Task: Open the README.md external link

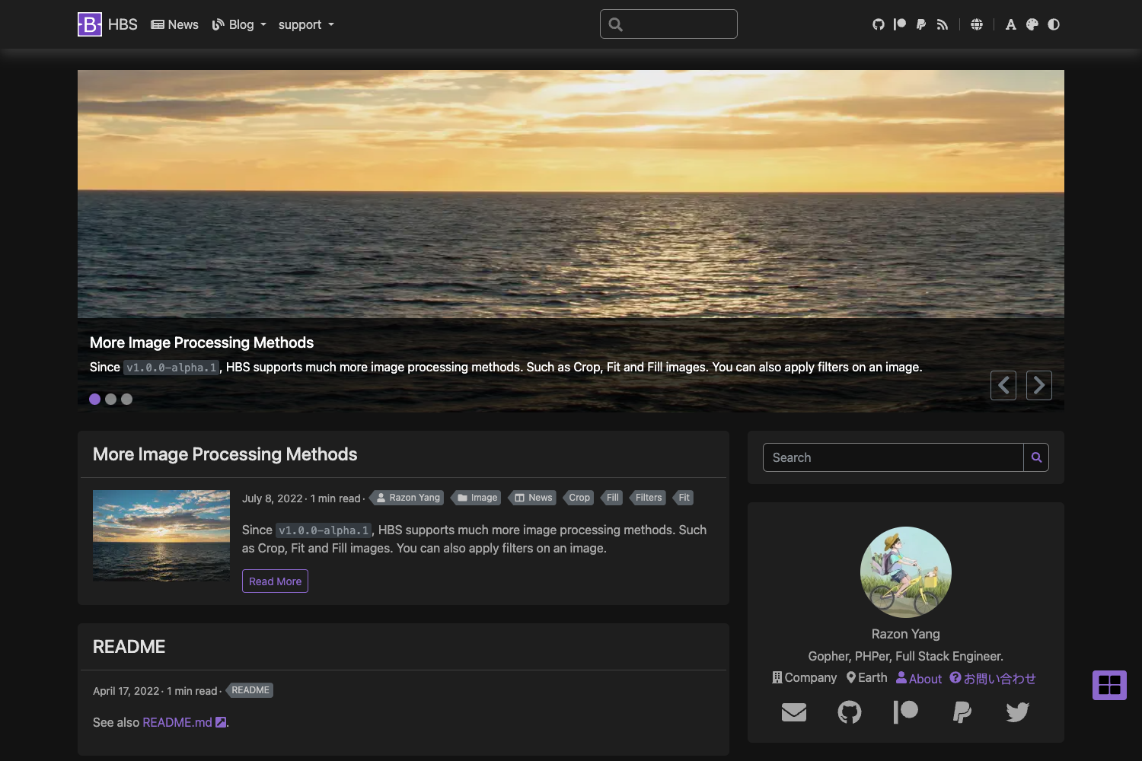Action: (x=177, y=722)
